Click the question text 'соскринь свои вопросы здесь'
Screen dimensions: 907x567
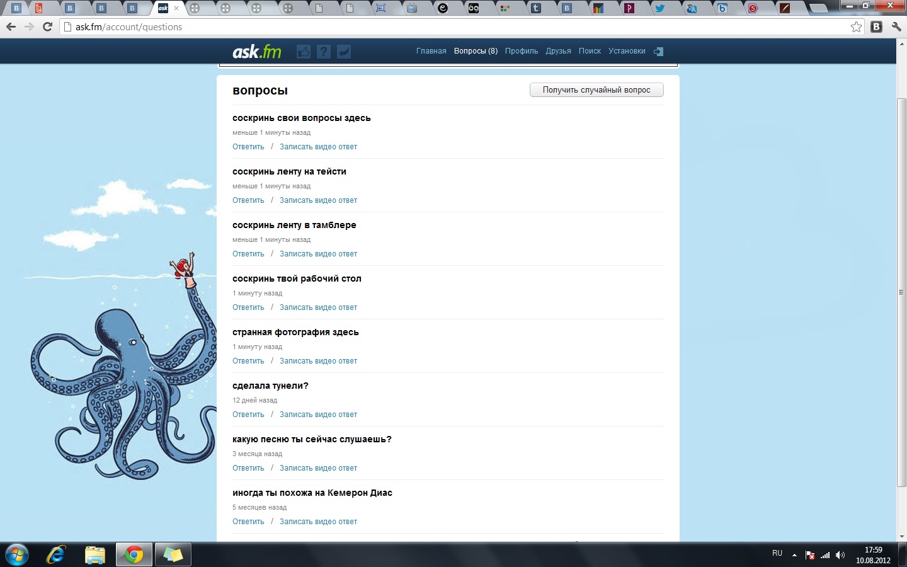301,118
